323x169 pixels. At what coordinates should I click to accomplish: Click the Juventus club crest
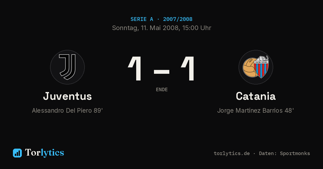tap(67, 67)
